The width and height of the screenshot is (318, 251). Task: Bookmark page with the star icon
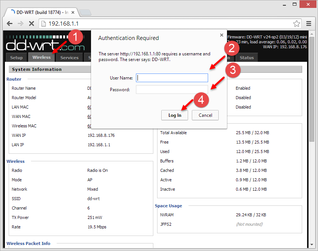(x=296, y=24)
